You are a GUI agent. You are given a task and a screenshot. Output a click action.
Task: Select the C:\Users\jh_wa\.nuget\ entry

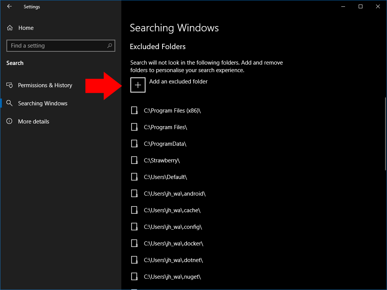coord(172,277)
